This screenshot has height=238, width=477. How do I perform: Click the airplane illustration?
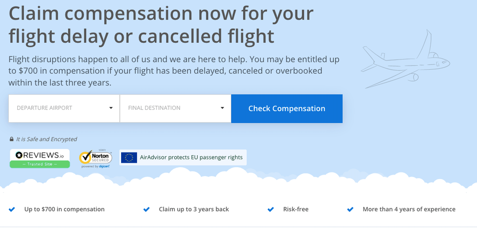click(x=405, y=60)
